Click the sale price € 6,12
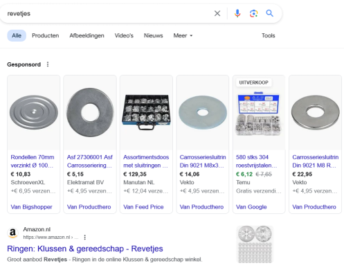 244,174
